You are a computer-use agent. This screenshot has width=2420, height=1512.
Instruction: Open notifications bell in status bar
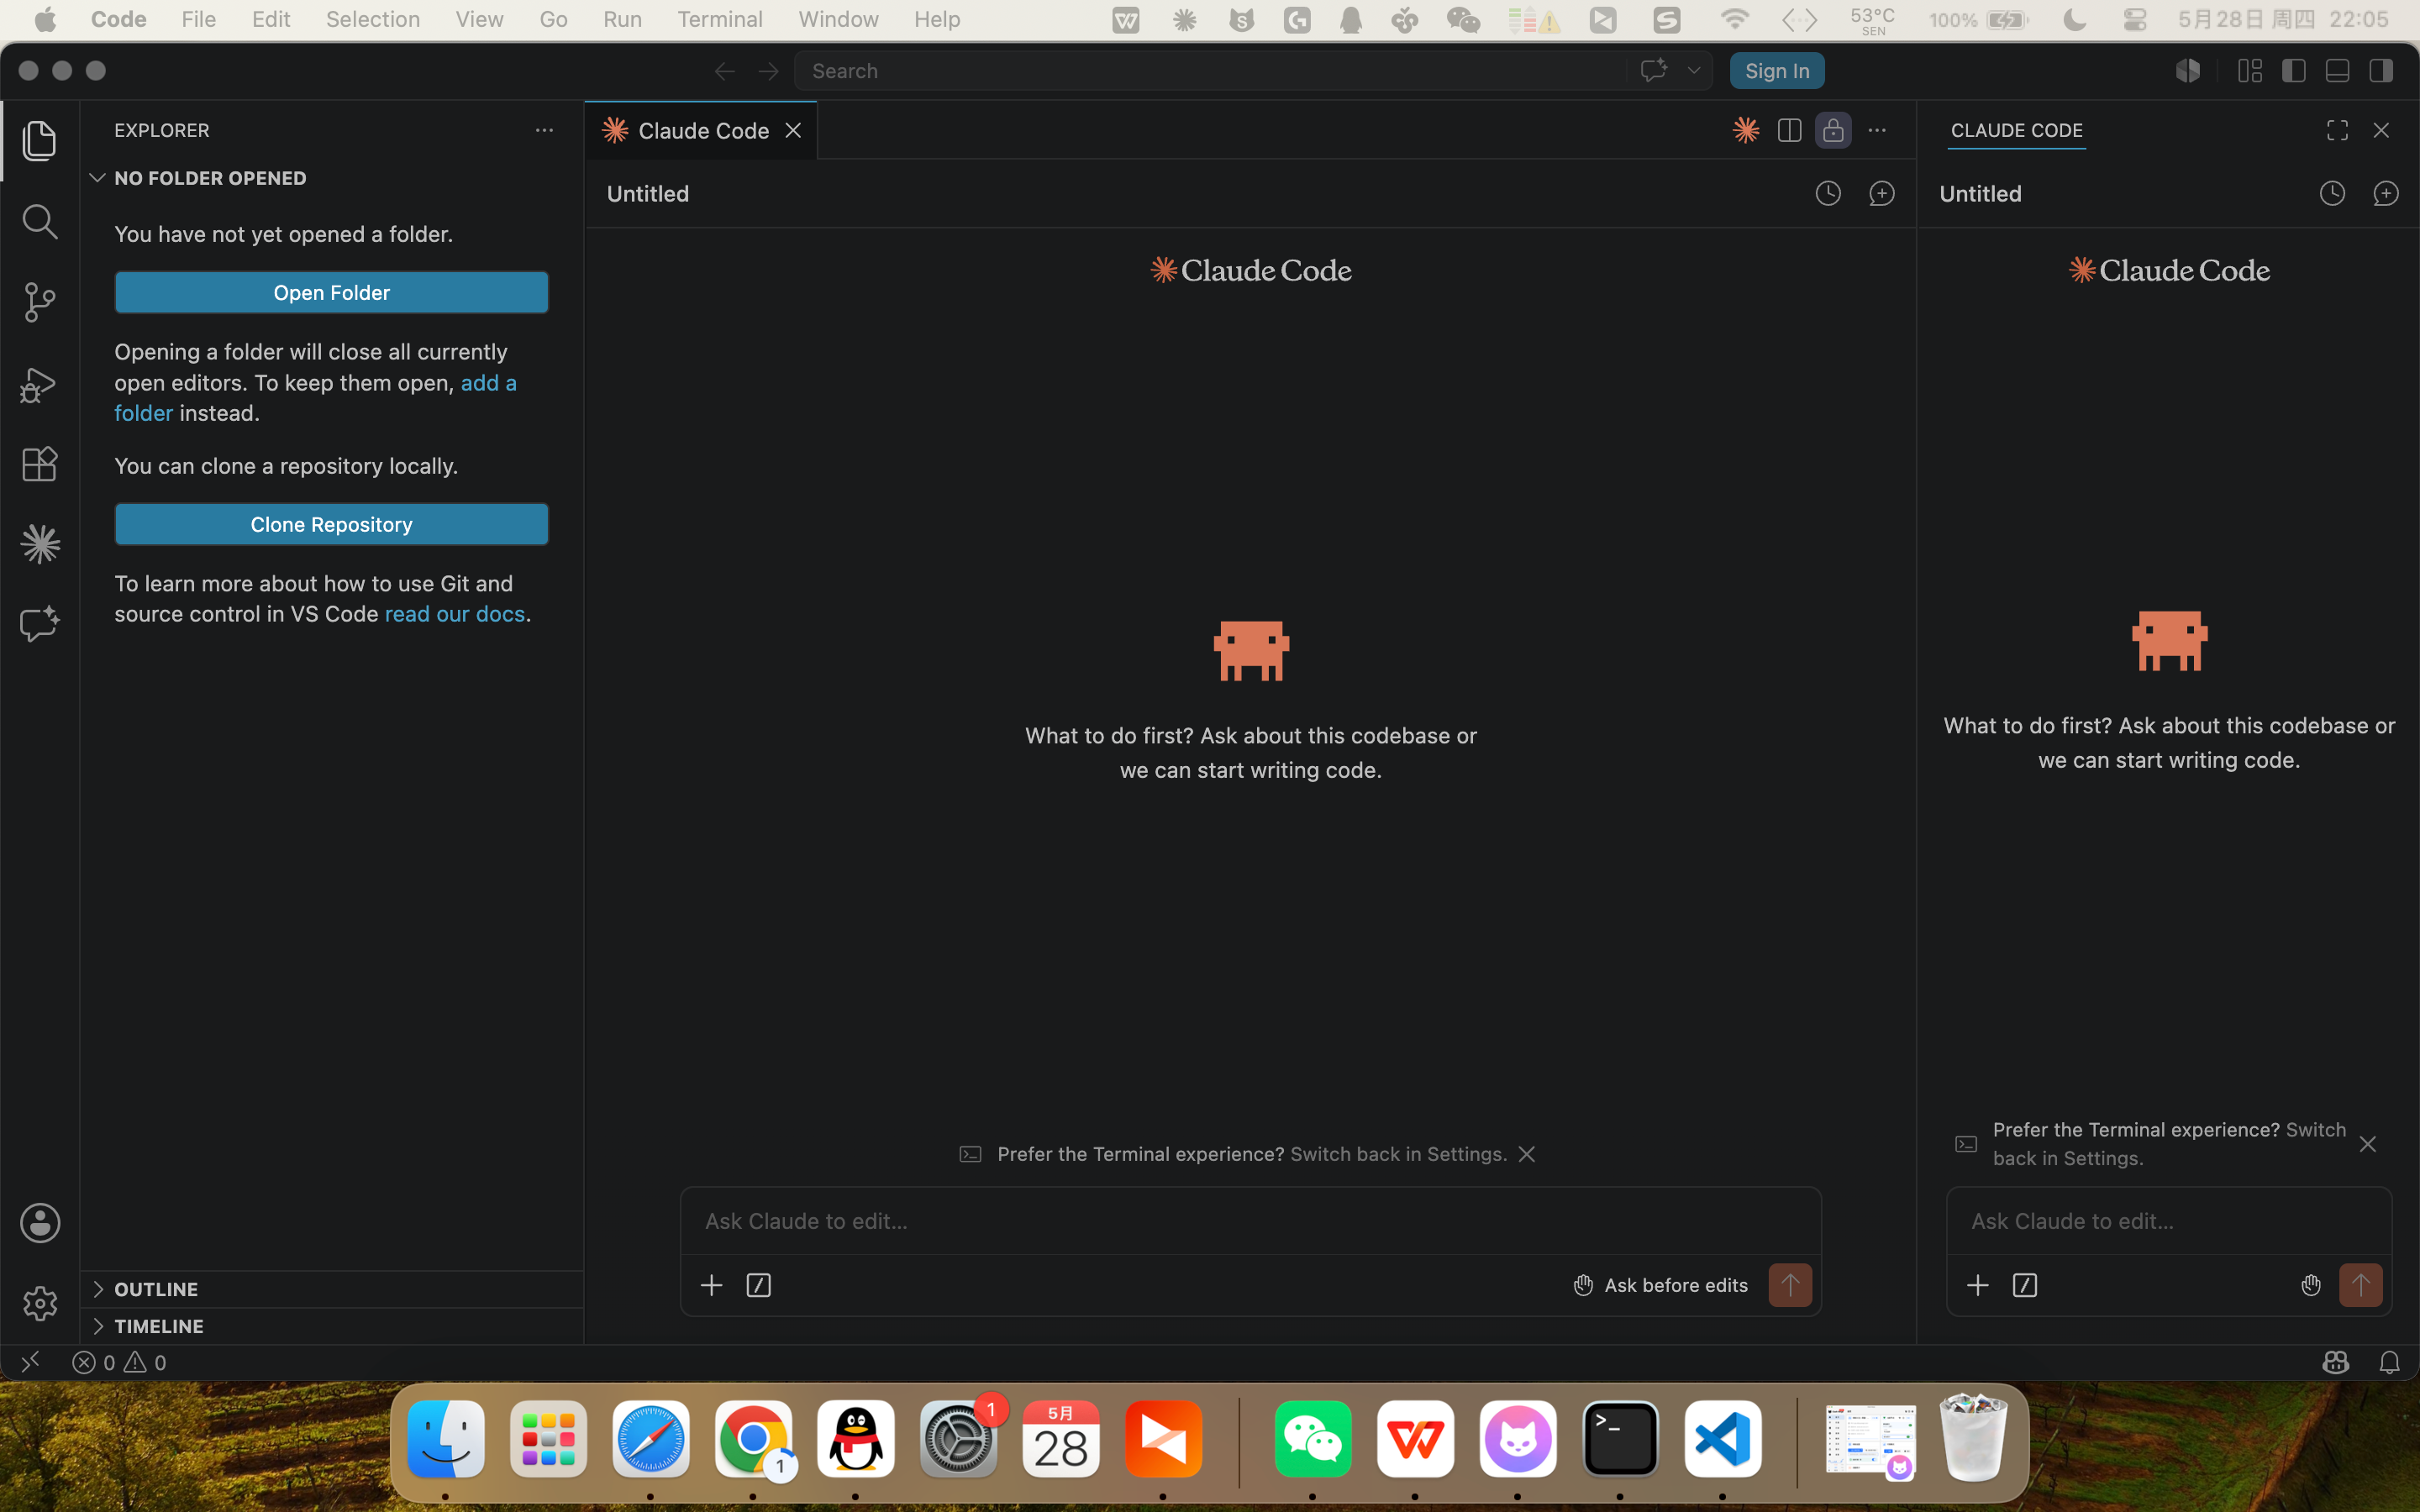coord(2389,1362)
